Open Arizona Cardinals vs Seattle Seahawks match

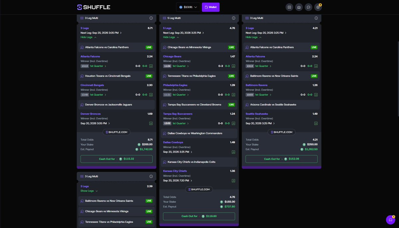pos(282,105)
